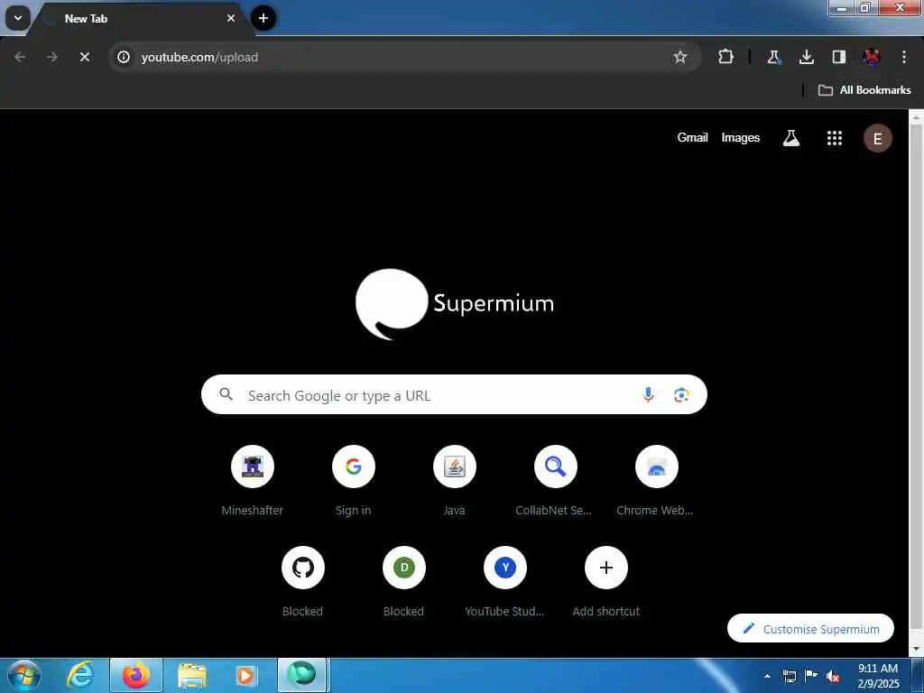Viewport: 924px width, 693px height.
Task: Open the Gmail link
Action: (x=692, y=138)
